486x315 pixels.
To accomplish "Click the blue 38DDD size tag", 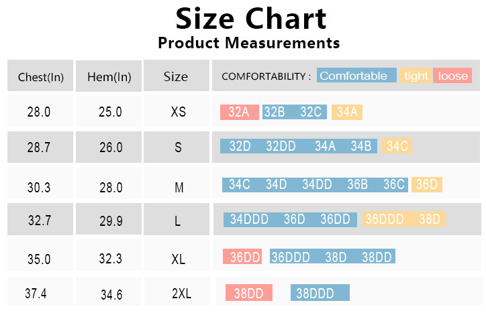I will (x=320, y=293).
